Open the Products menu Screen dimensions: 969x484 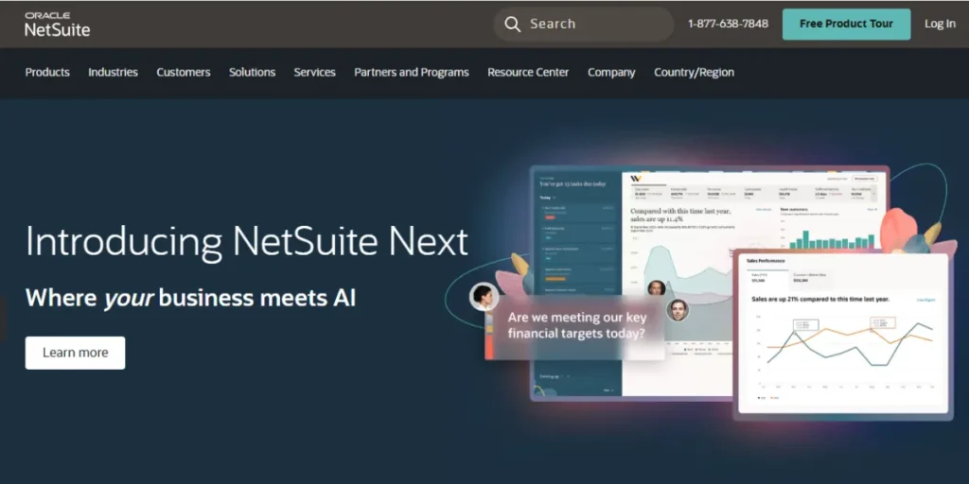point(47,73)
